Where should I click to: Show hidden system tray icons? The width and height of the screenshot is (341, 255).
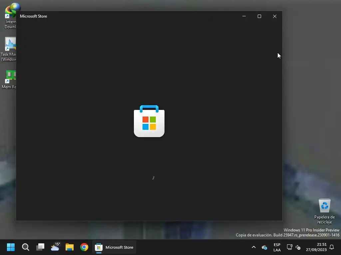tap(253, 247)
